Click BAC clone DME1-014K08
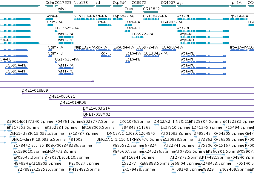The height and width of the screenshot is (174, 254). click(x=157, y=105)
